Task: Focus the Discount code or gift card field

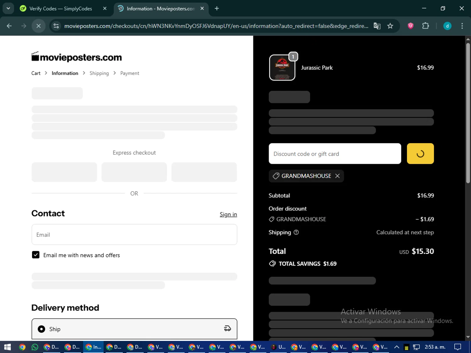Action: (335, 154)
